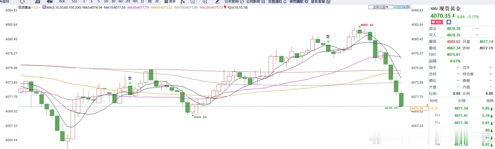Click the red arrow before KDJ(10,10,18)
Screen dimensions: 495x149
pos(225,7)
